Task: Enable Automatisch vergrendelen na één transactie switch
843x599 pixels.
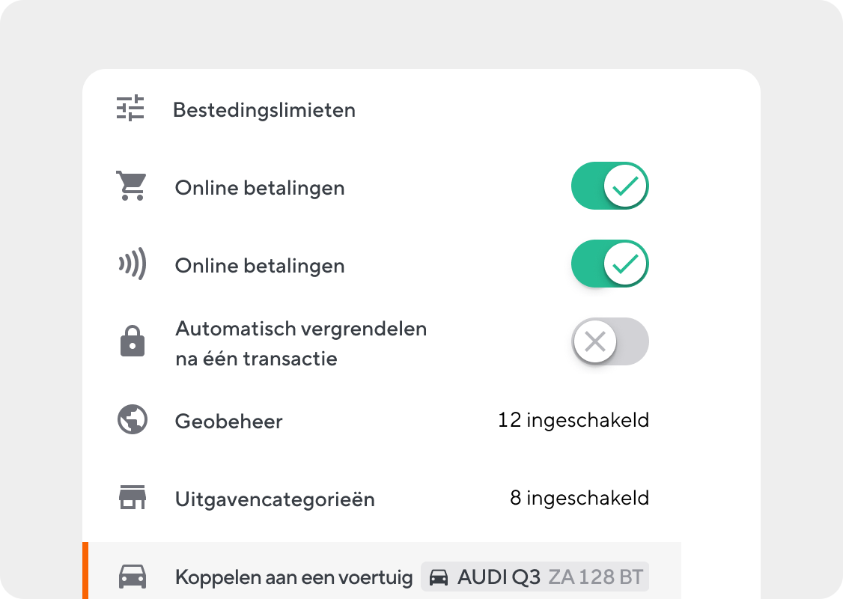Action: [x=609, y=341]
